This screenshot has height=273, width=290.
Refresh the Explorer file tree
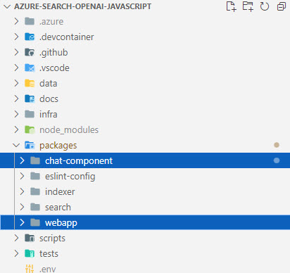(265, 6)
